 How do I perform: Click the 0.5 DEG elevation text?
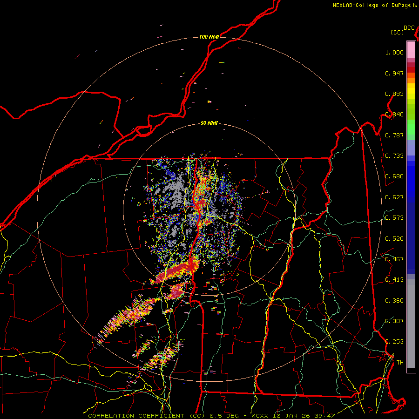pyautogui.click(x=224, y=416)
